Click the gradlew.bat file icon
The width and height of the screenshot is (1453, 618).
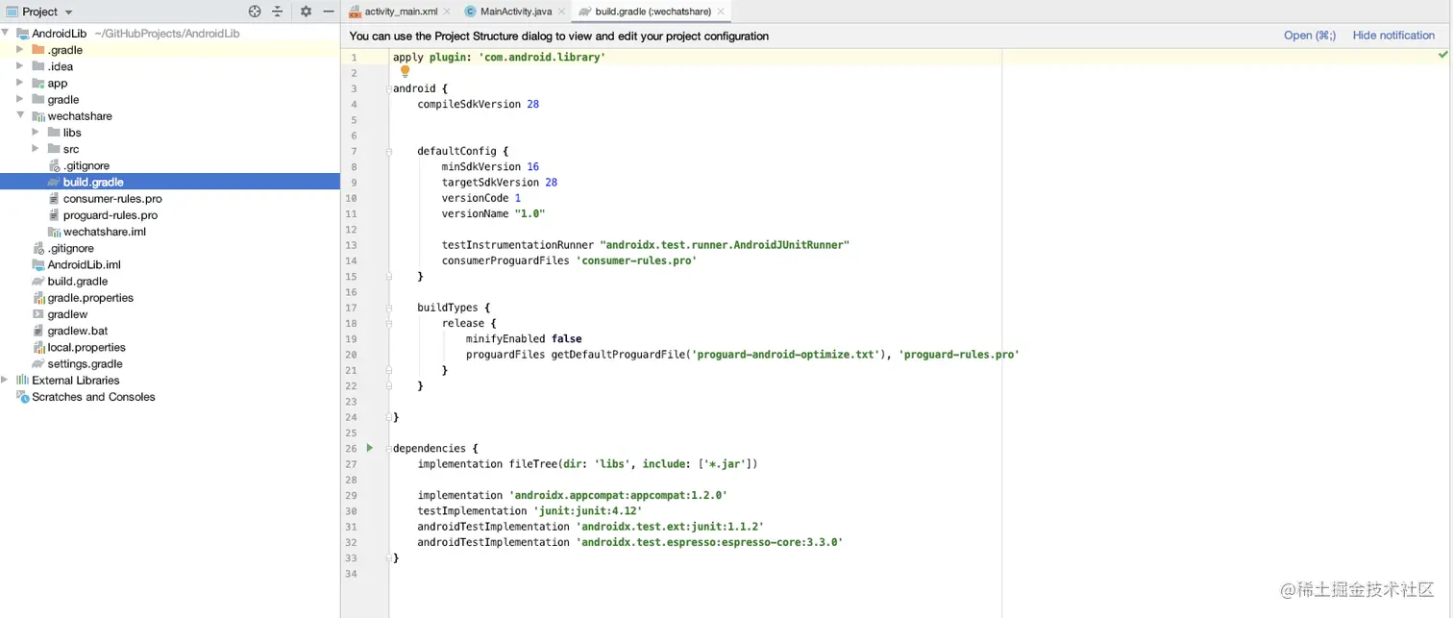click(38, 331)
